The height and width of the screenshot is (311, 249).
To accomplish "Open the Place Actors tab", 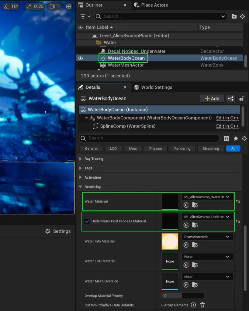I will 150,5.
